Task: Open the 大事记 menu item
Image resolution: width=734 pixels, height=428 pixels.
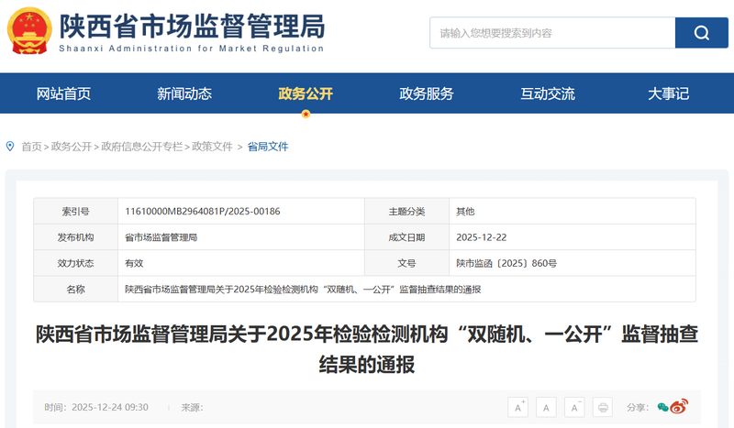Action: (x=668, y=93)
